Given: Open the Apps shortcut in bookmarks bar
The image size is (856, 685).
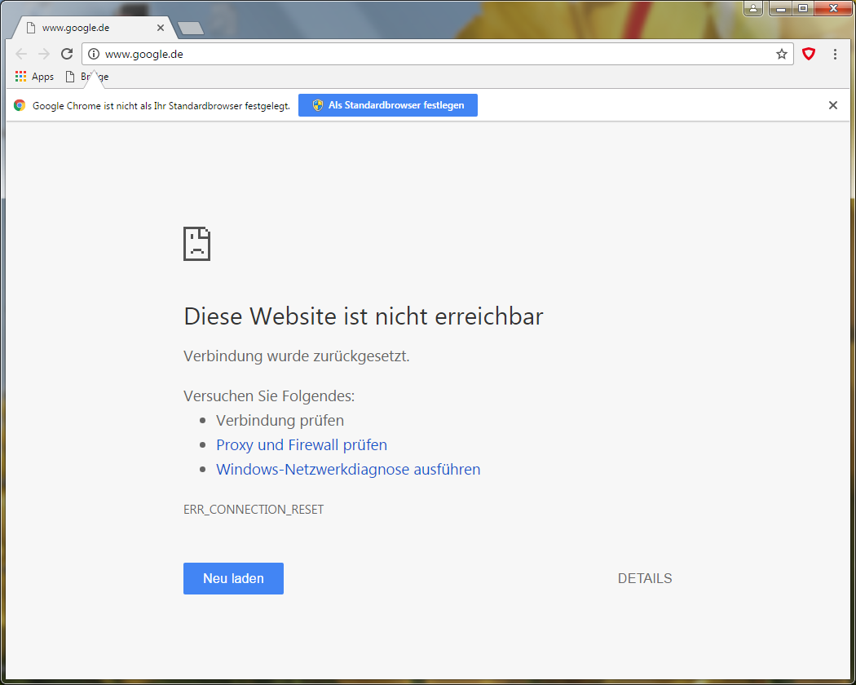Looking at the screenshot, I should (34, 77).
